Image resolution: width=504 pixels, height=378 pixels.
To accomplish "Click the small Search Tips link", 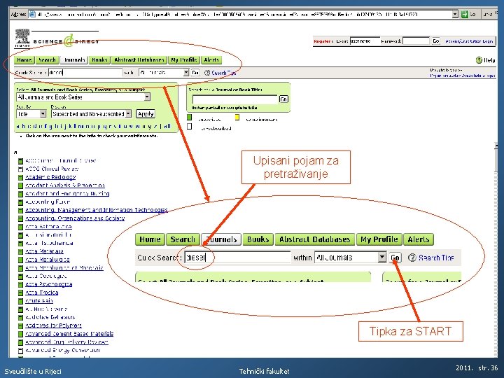I will point(224,73).
